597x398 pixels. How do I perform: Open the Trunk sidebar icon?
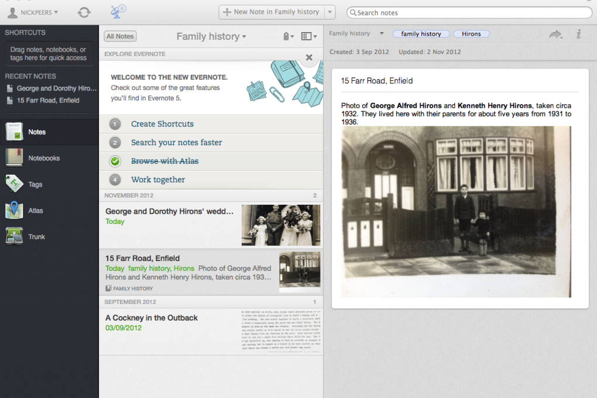[x=14, y=236]
